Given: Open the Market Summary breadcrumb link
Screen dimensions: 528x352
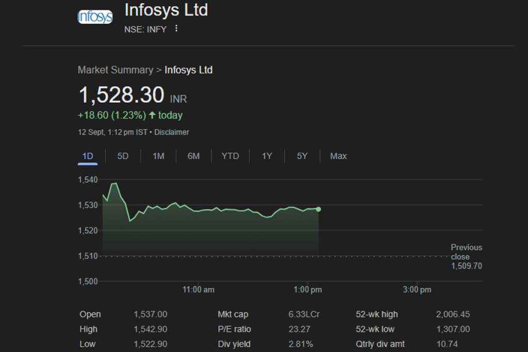Looking at the screenshot, I should click(115, 70).
